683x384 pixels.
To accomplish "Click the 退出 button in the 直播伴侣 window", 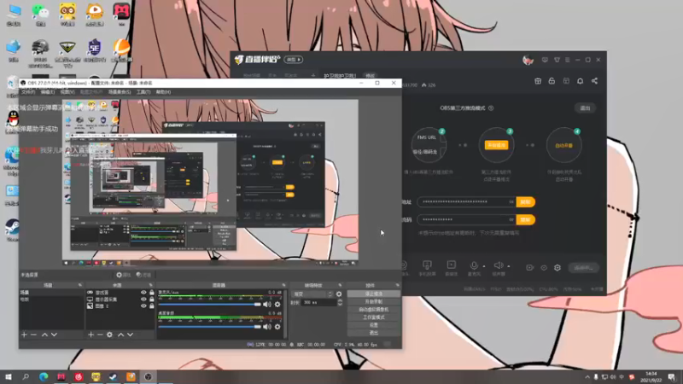I will [585, 108].
